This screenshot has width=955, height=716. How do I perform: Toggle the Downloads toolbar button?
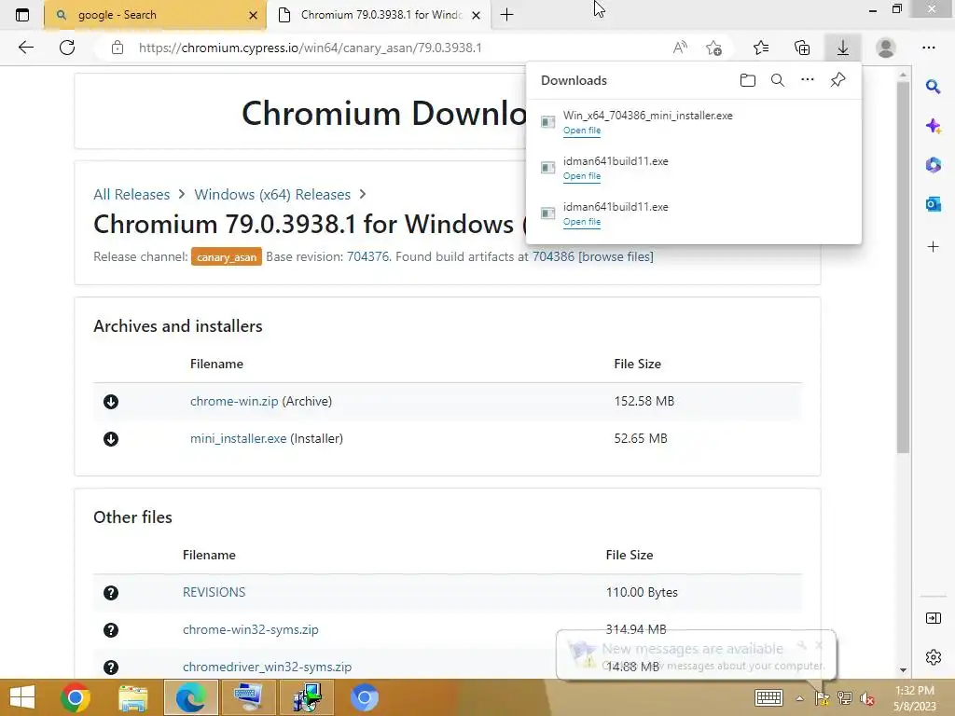coord(843,48)
